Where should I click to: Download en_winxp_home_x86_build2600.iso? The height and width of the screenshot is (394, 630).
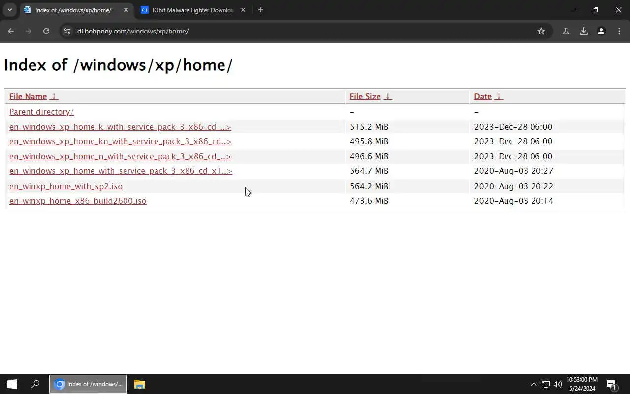point(78,201)
